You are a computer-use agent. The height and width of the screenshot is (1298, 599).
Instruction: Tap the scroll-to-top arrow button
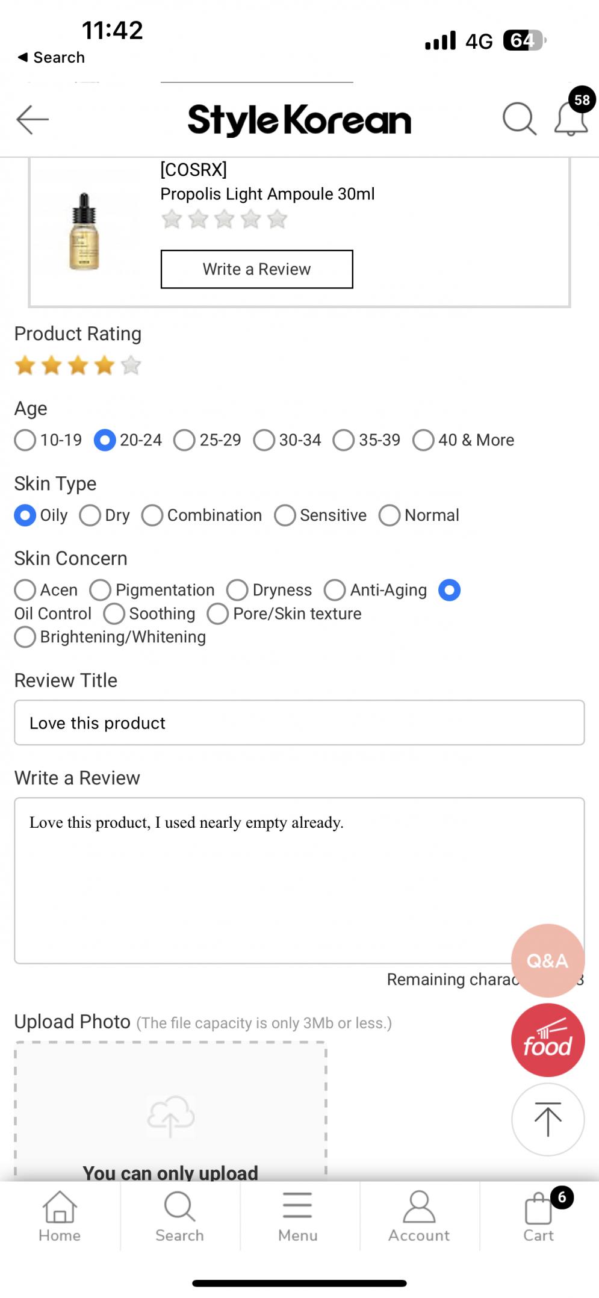pos(547,1119)
